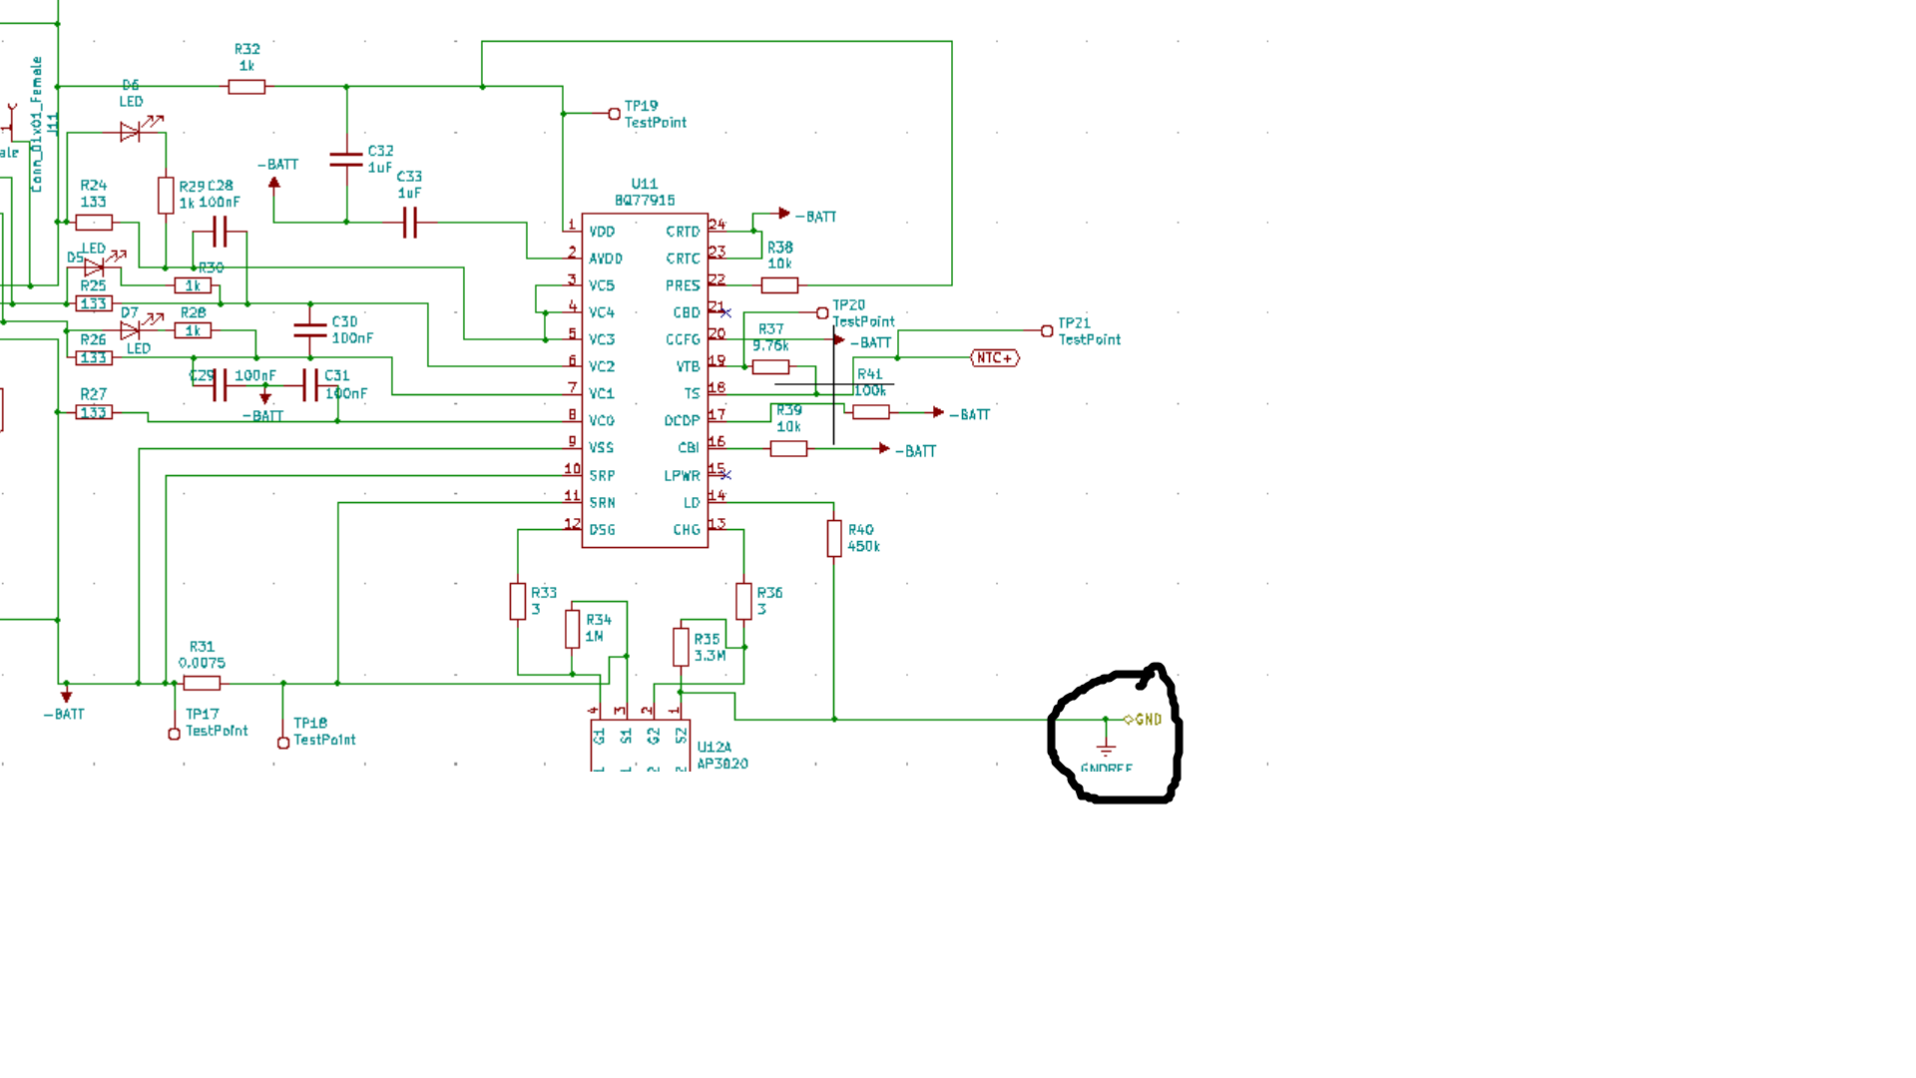Select the R40 450k resistor symbol
This screenshot has width=1916, height=1078.
pos(834,538)
